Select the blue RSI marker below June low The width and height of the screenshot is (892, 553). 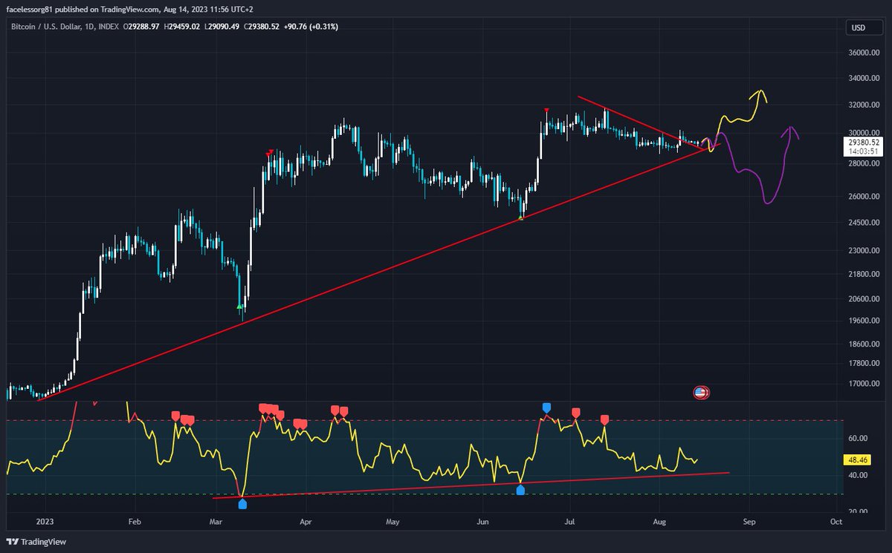point(520,490)
